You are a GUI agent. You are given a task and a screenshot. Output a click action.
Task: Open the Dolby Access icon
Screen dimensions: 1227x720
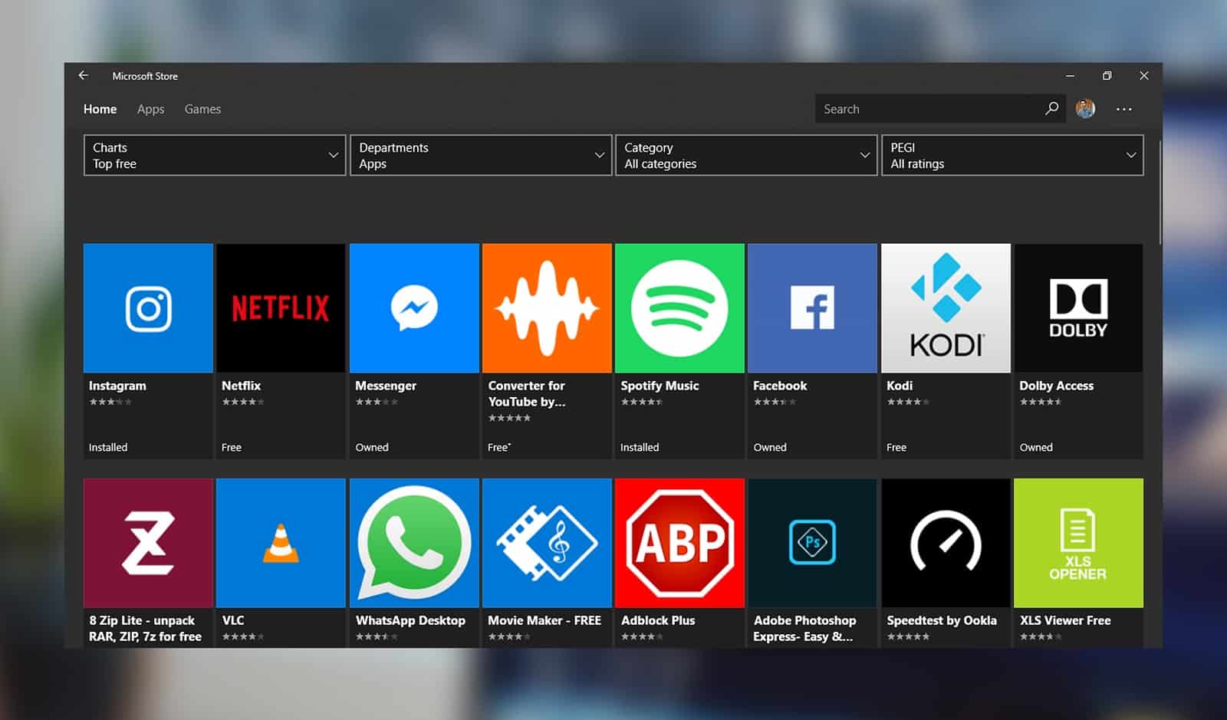[1078, 308]
